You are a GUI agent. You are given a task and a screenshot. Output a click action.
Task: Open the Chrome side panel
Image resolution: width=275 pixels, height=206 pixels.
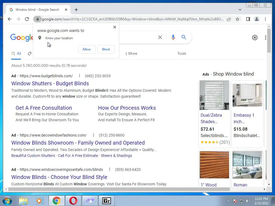coord(248,19)
